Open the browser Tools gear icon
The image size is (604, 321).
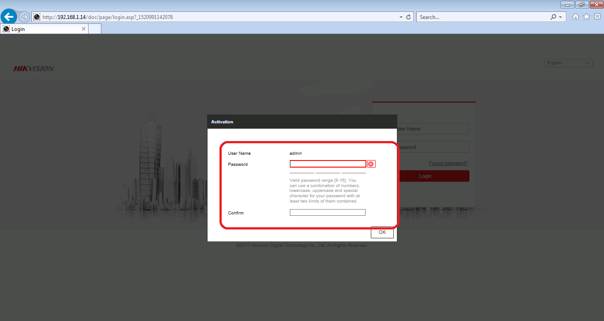(597, 17)
